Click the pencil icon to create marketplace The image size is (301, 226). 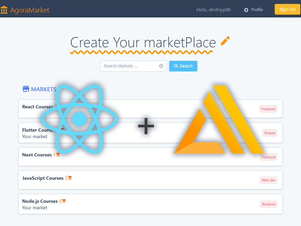point(225,41)
